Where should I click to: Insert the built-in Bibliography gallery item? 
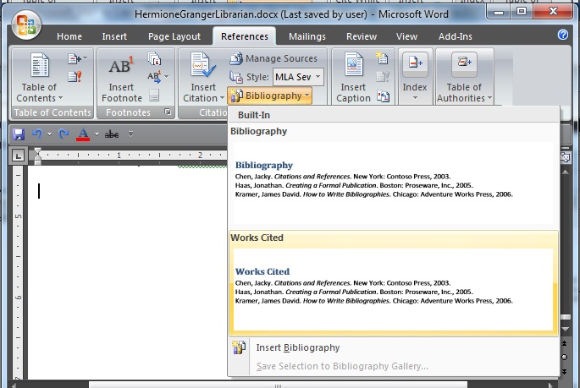(x=393, y=175)
